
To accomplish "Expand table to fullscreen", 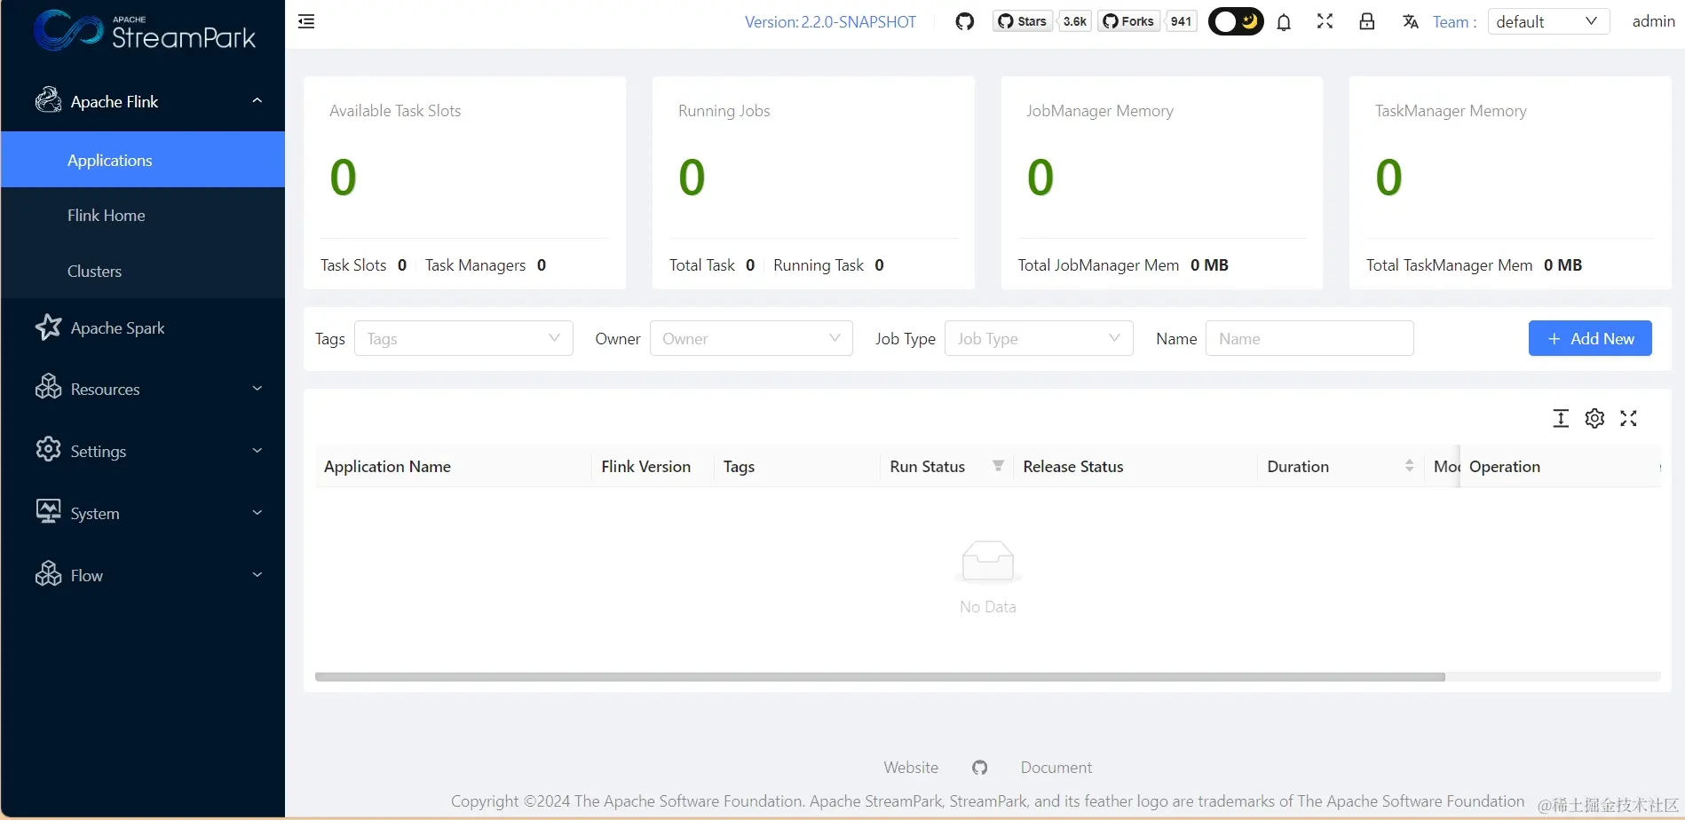I will coord(1628,418).
